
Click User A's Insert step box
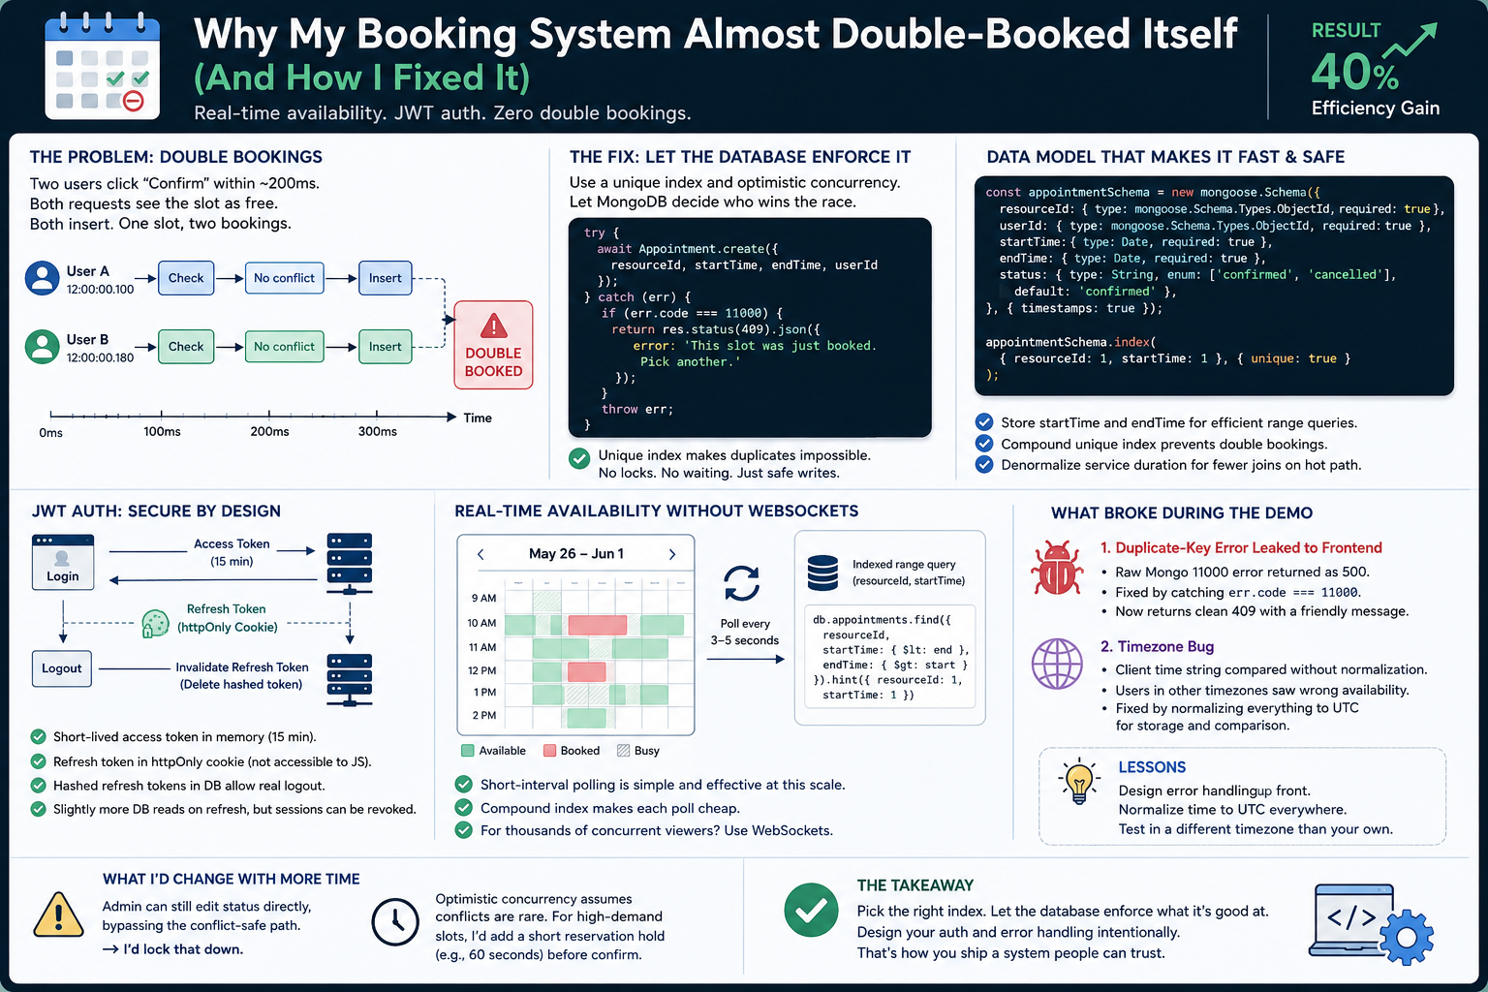[385, 278]
